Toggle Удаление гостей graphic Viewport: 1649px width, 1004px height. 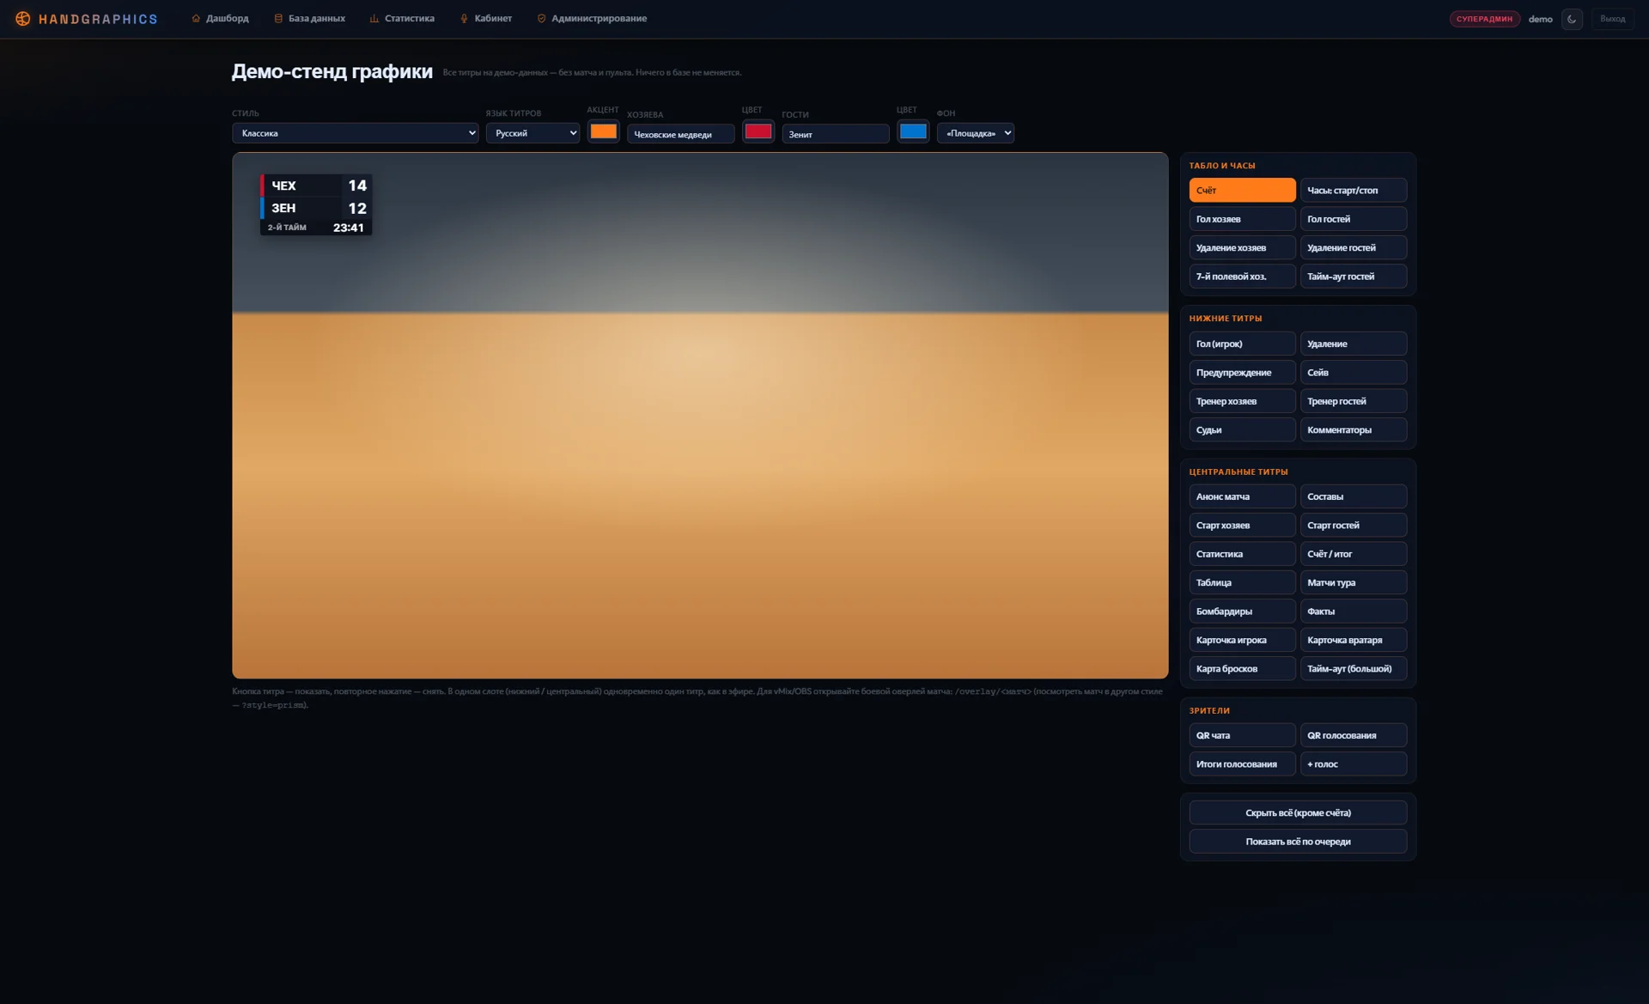pos(1353,247)
